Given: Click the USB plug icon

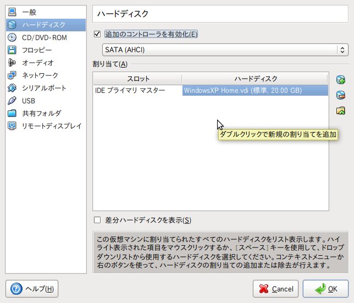Looking at the screenshot, I should 12,101.
